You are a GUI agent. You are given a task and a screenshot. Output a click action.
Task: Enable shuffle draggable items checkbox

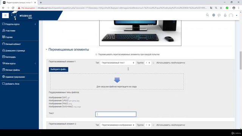[x=96, y=54]
